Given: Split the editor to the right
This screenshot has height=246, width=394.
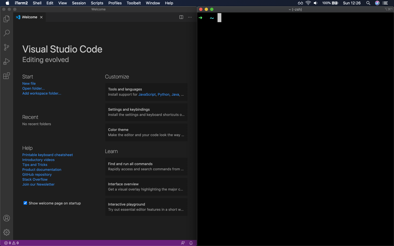Looking at the screenshot, I should [181, 17].
